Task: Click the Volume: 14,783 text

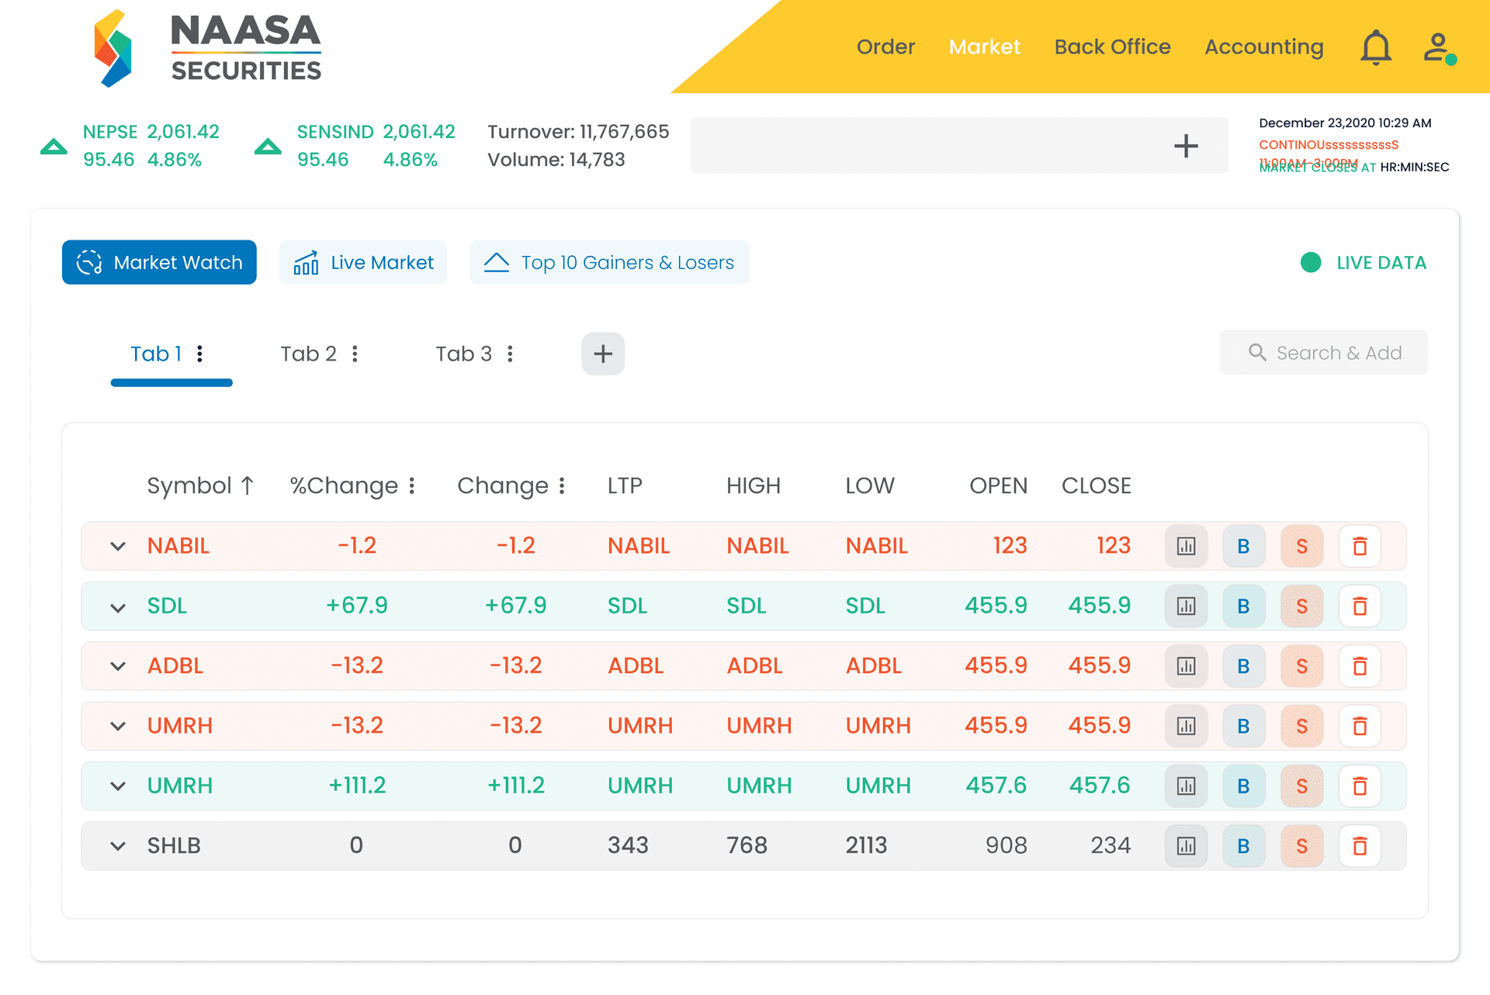Action: pos(556,160)
